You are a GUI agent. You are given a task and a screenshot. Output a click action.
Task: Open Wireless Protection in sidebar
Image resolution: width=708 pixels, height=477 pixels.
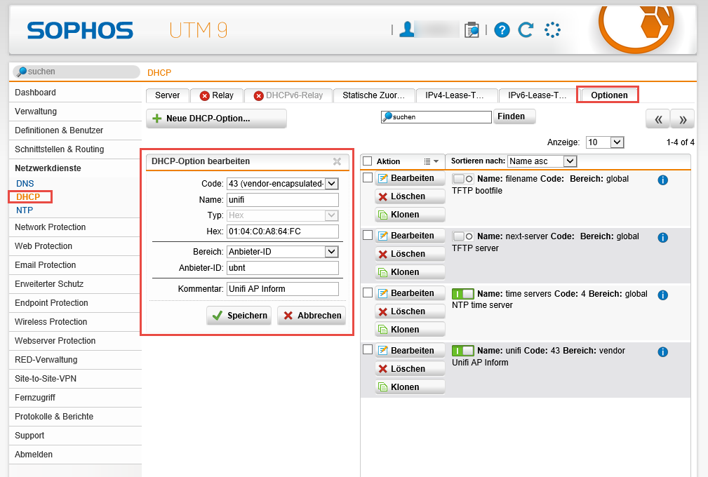click(51, 322)
